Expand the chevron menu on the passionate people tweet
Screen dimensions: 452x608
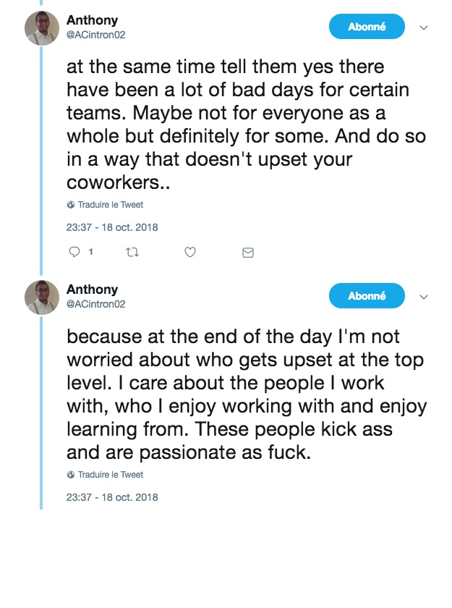coord(424,297)
